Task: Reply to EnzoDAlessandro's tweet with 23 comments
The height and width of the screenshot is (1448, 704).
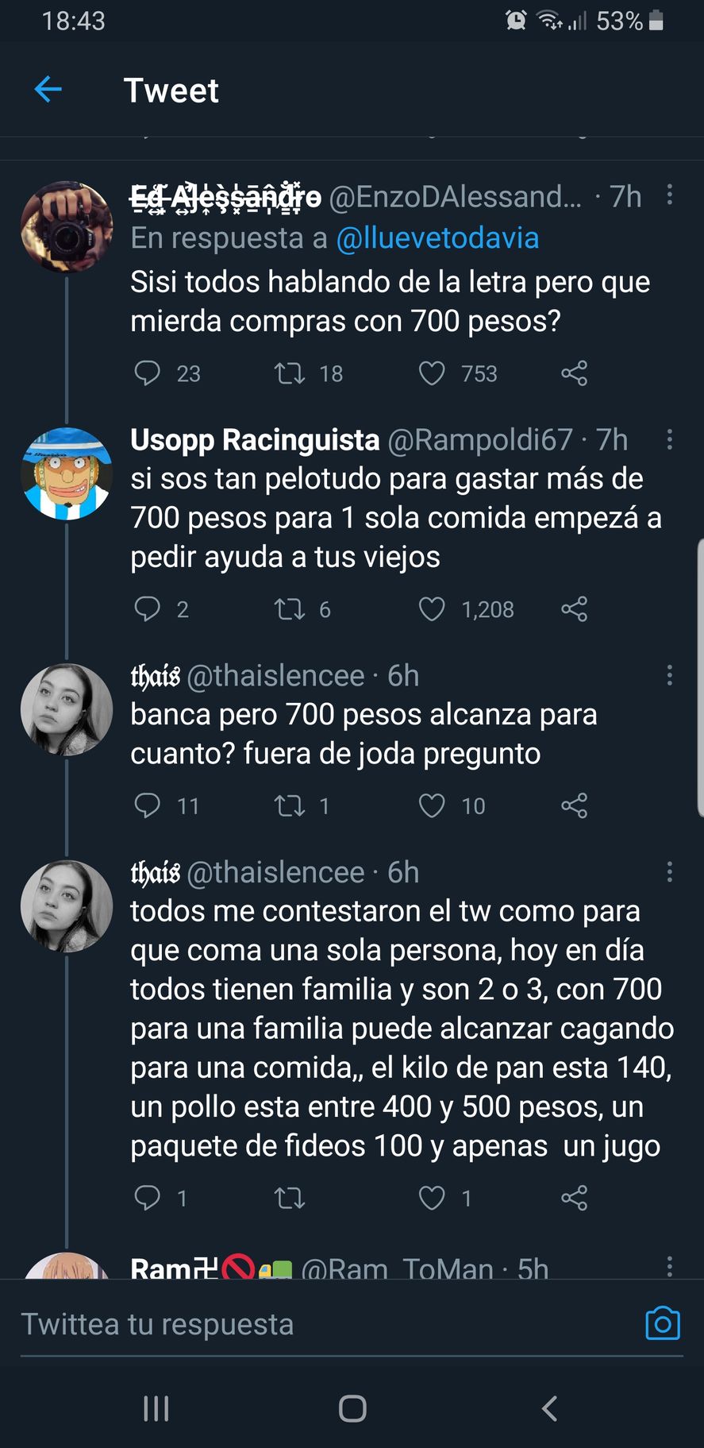Action: pos(148,373)
